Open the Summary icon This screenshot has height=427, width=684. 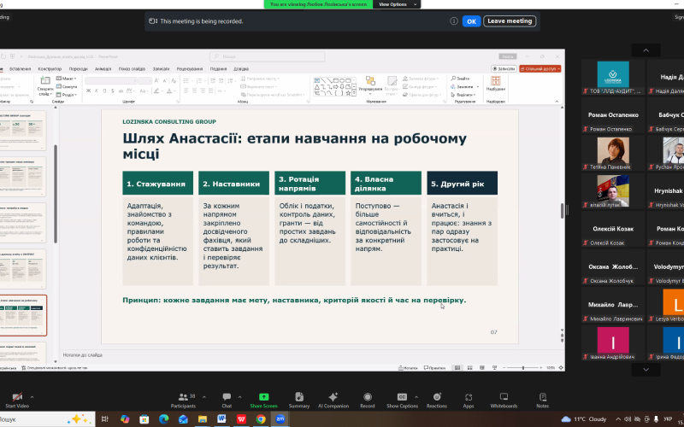click(299, 397)
